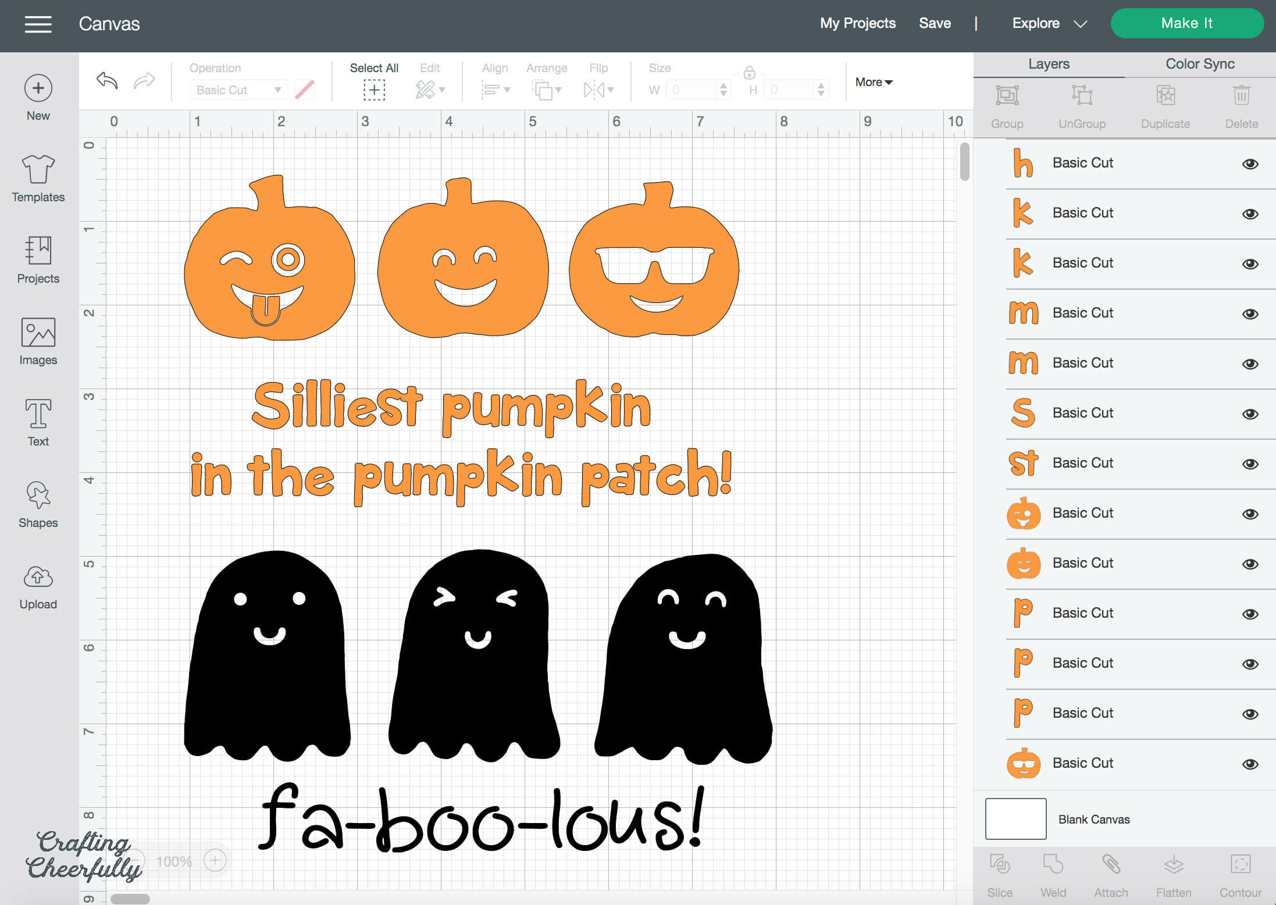Image resolution: width=1276 pixels, height=905 pixels.
Task: Expand the More options menu
Action: (x=872, y=82)
